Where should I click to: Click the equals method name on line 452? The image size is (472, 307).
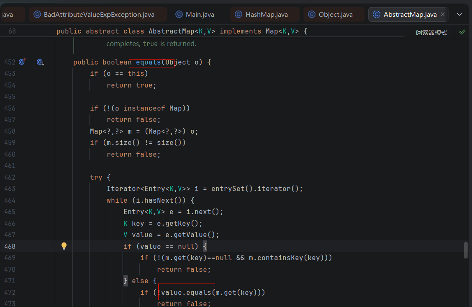149,62
